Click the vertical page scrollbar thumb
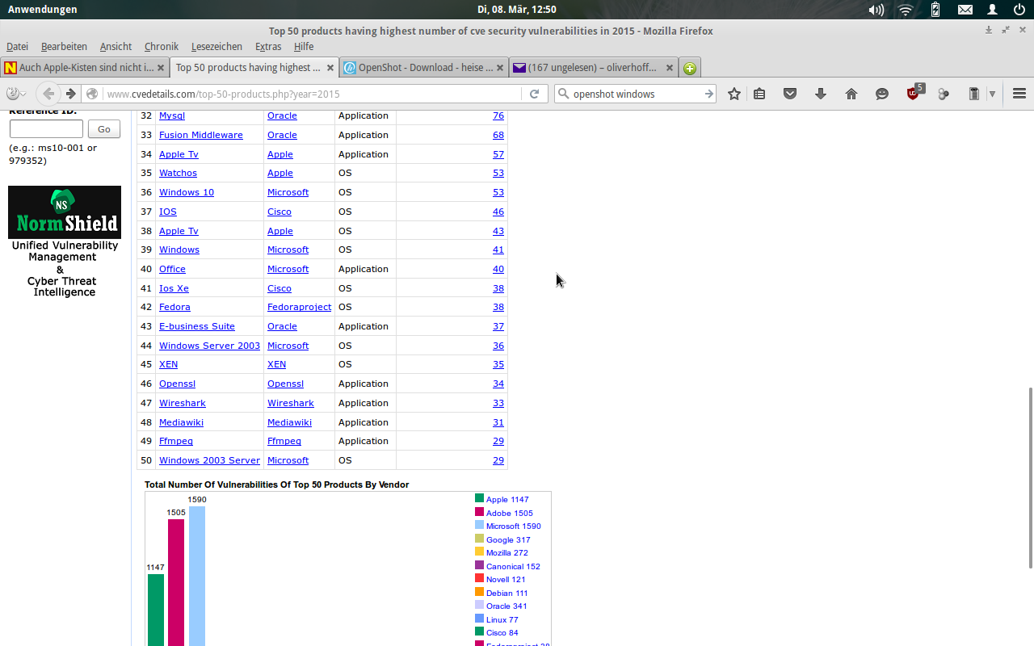Screen dimensions: 1034x646 tap(1030, 478)
